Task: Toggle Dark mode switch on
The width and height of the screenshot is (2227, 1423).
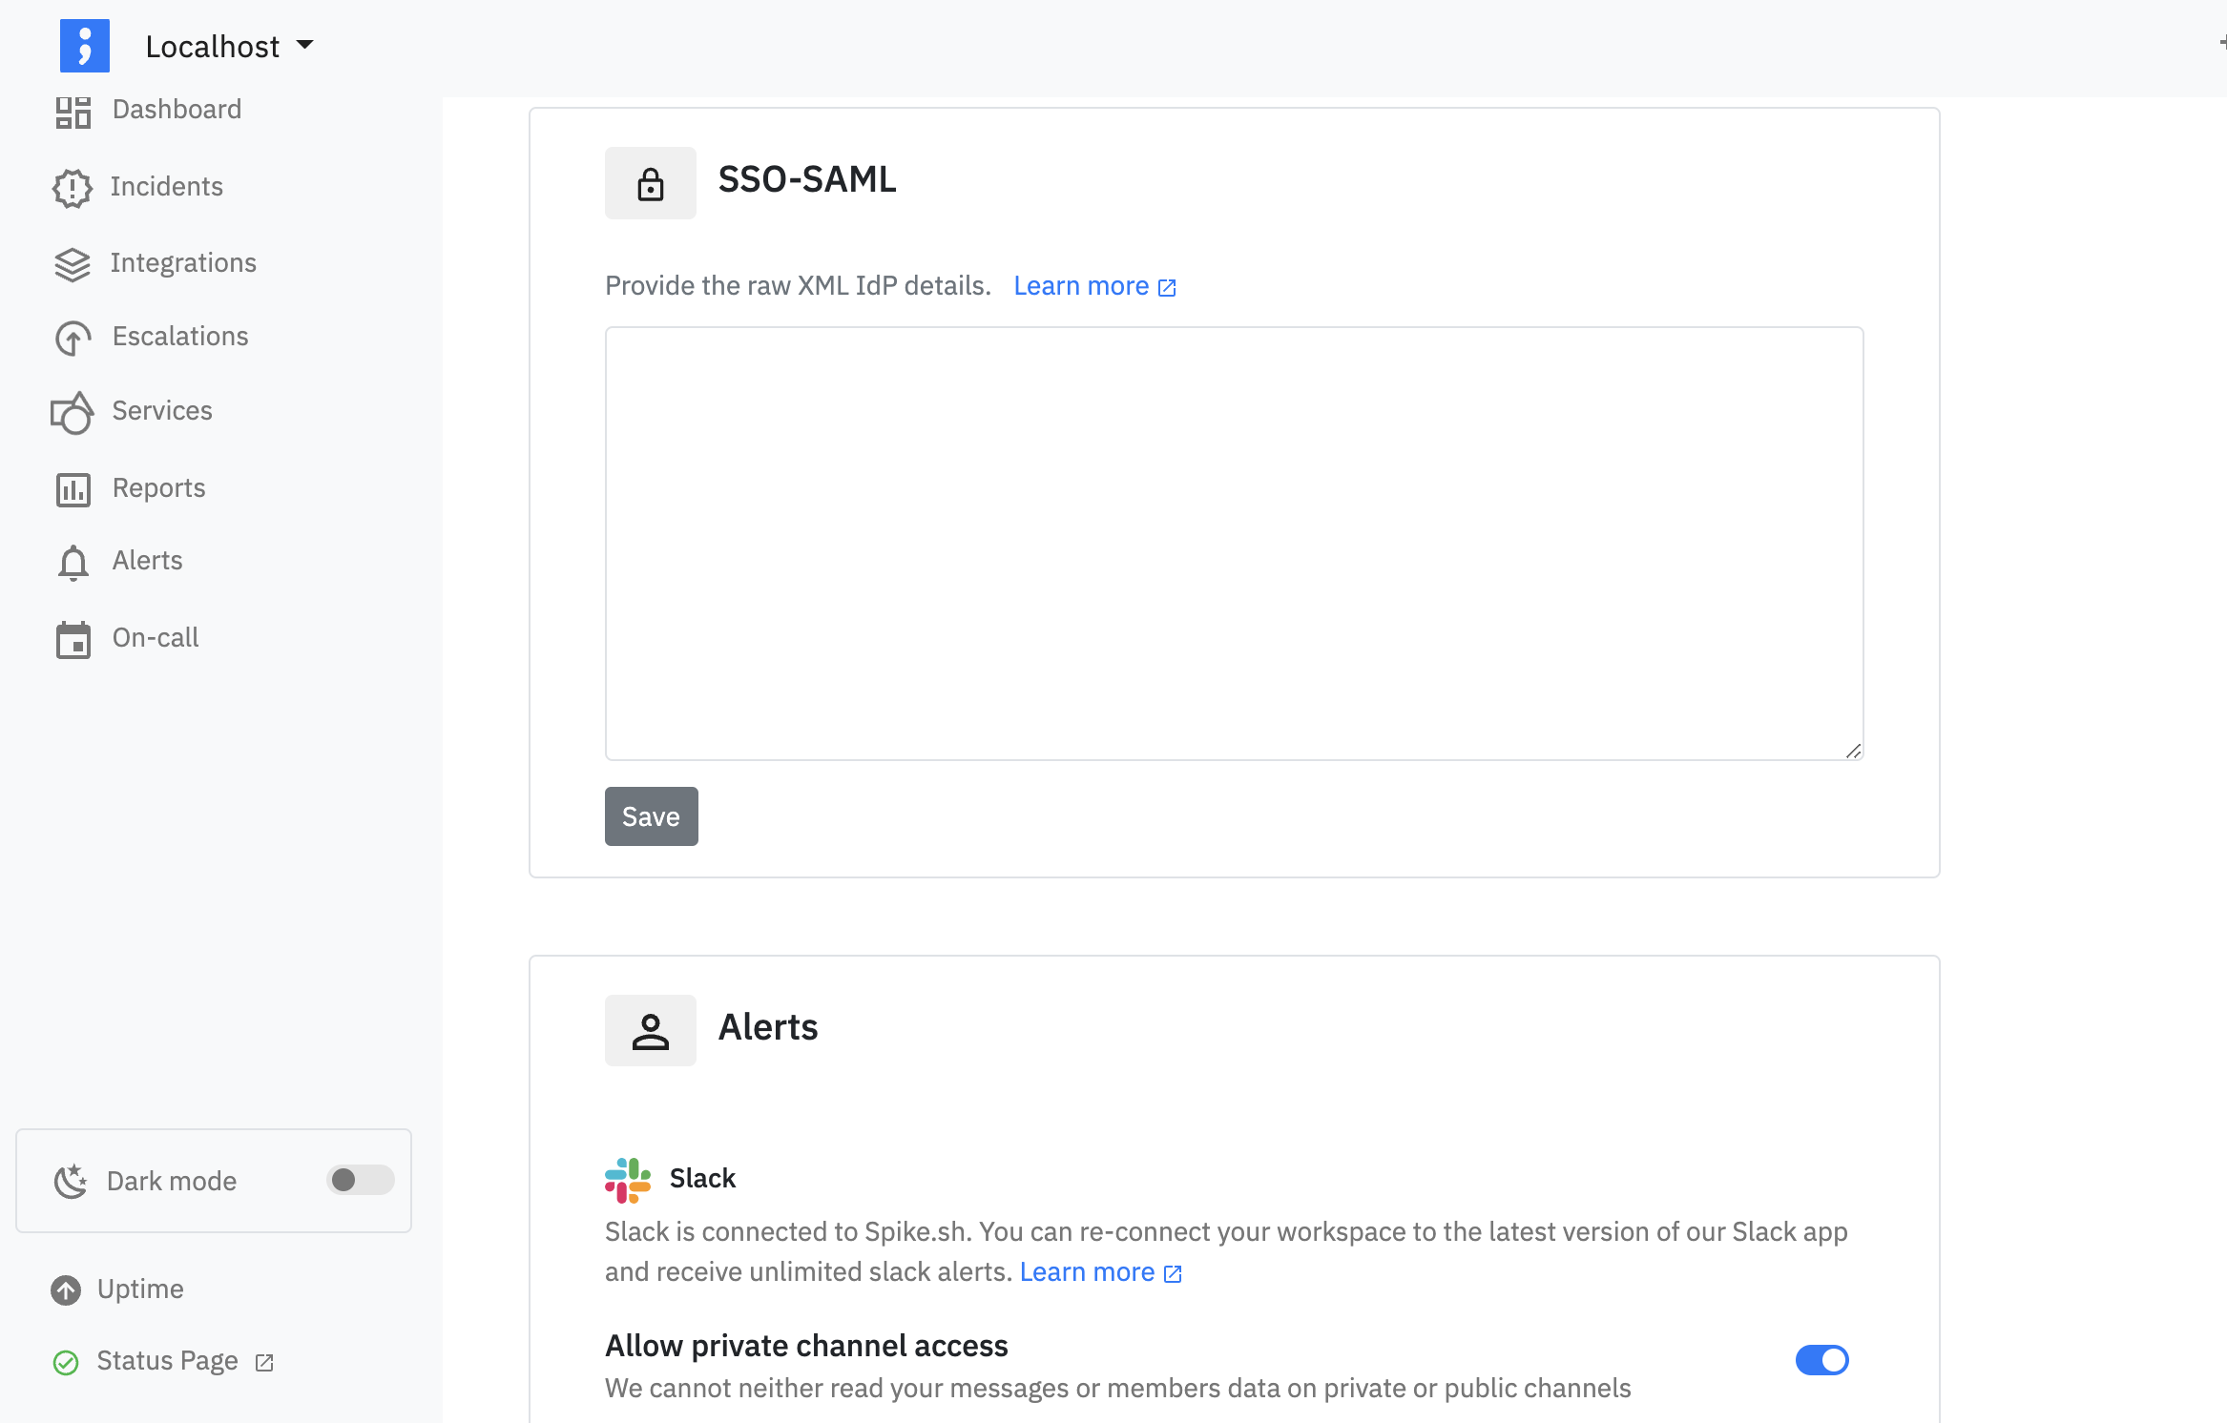Action: click(361, 1180)
